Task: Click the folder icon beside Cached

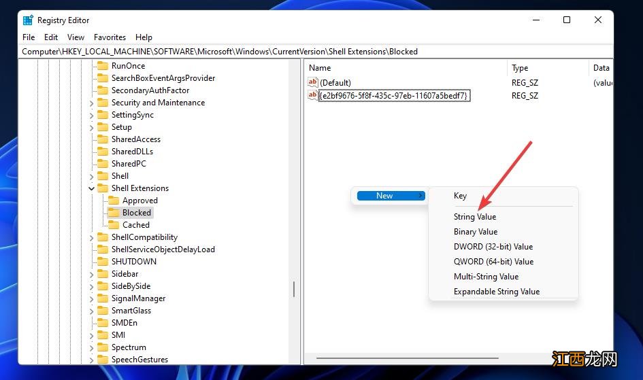Action: [114, 225]
